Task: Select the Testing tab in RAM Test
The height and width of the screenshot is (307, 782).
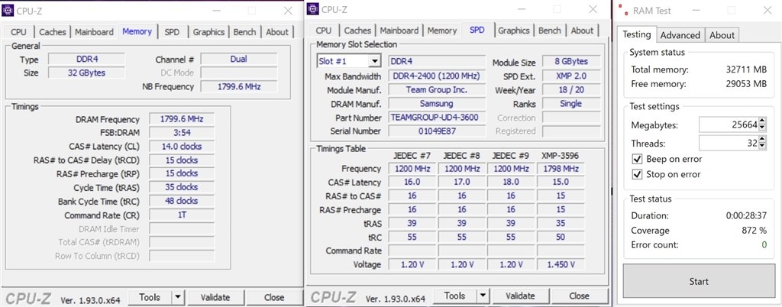Action: click(x=637, y=34)
